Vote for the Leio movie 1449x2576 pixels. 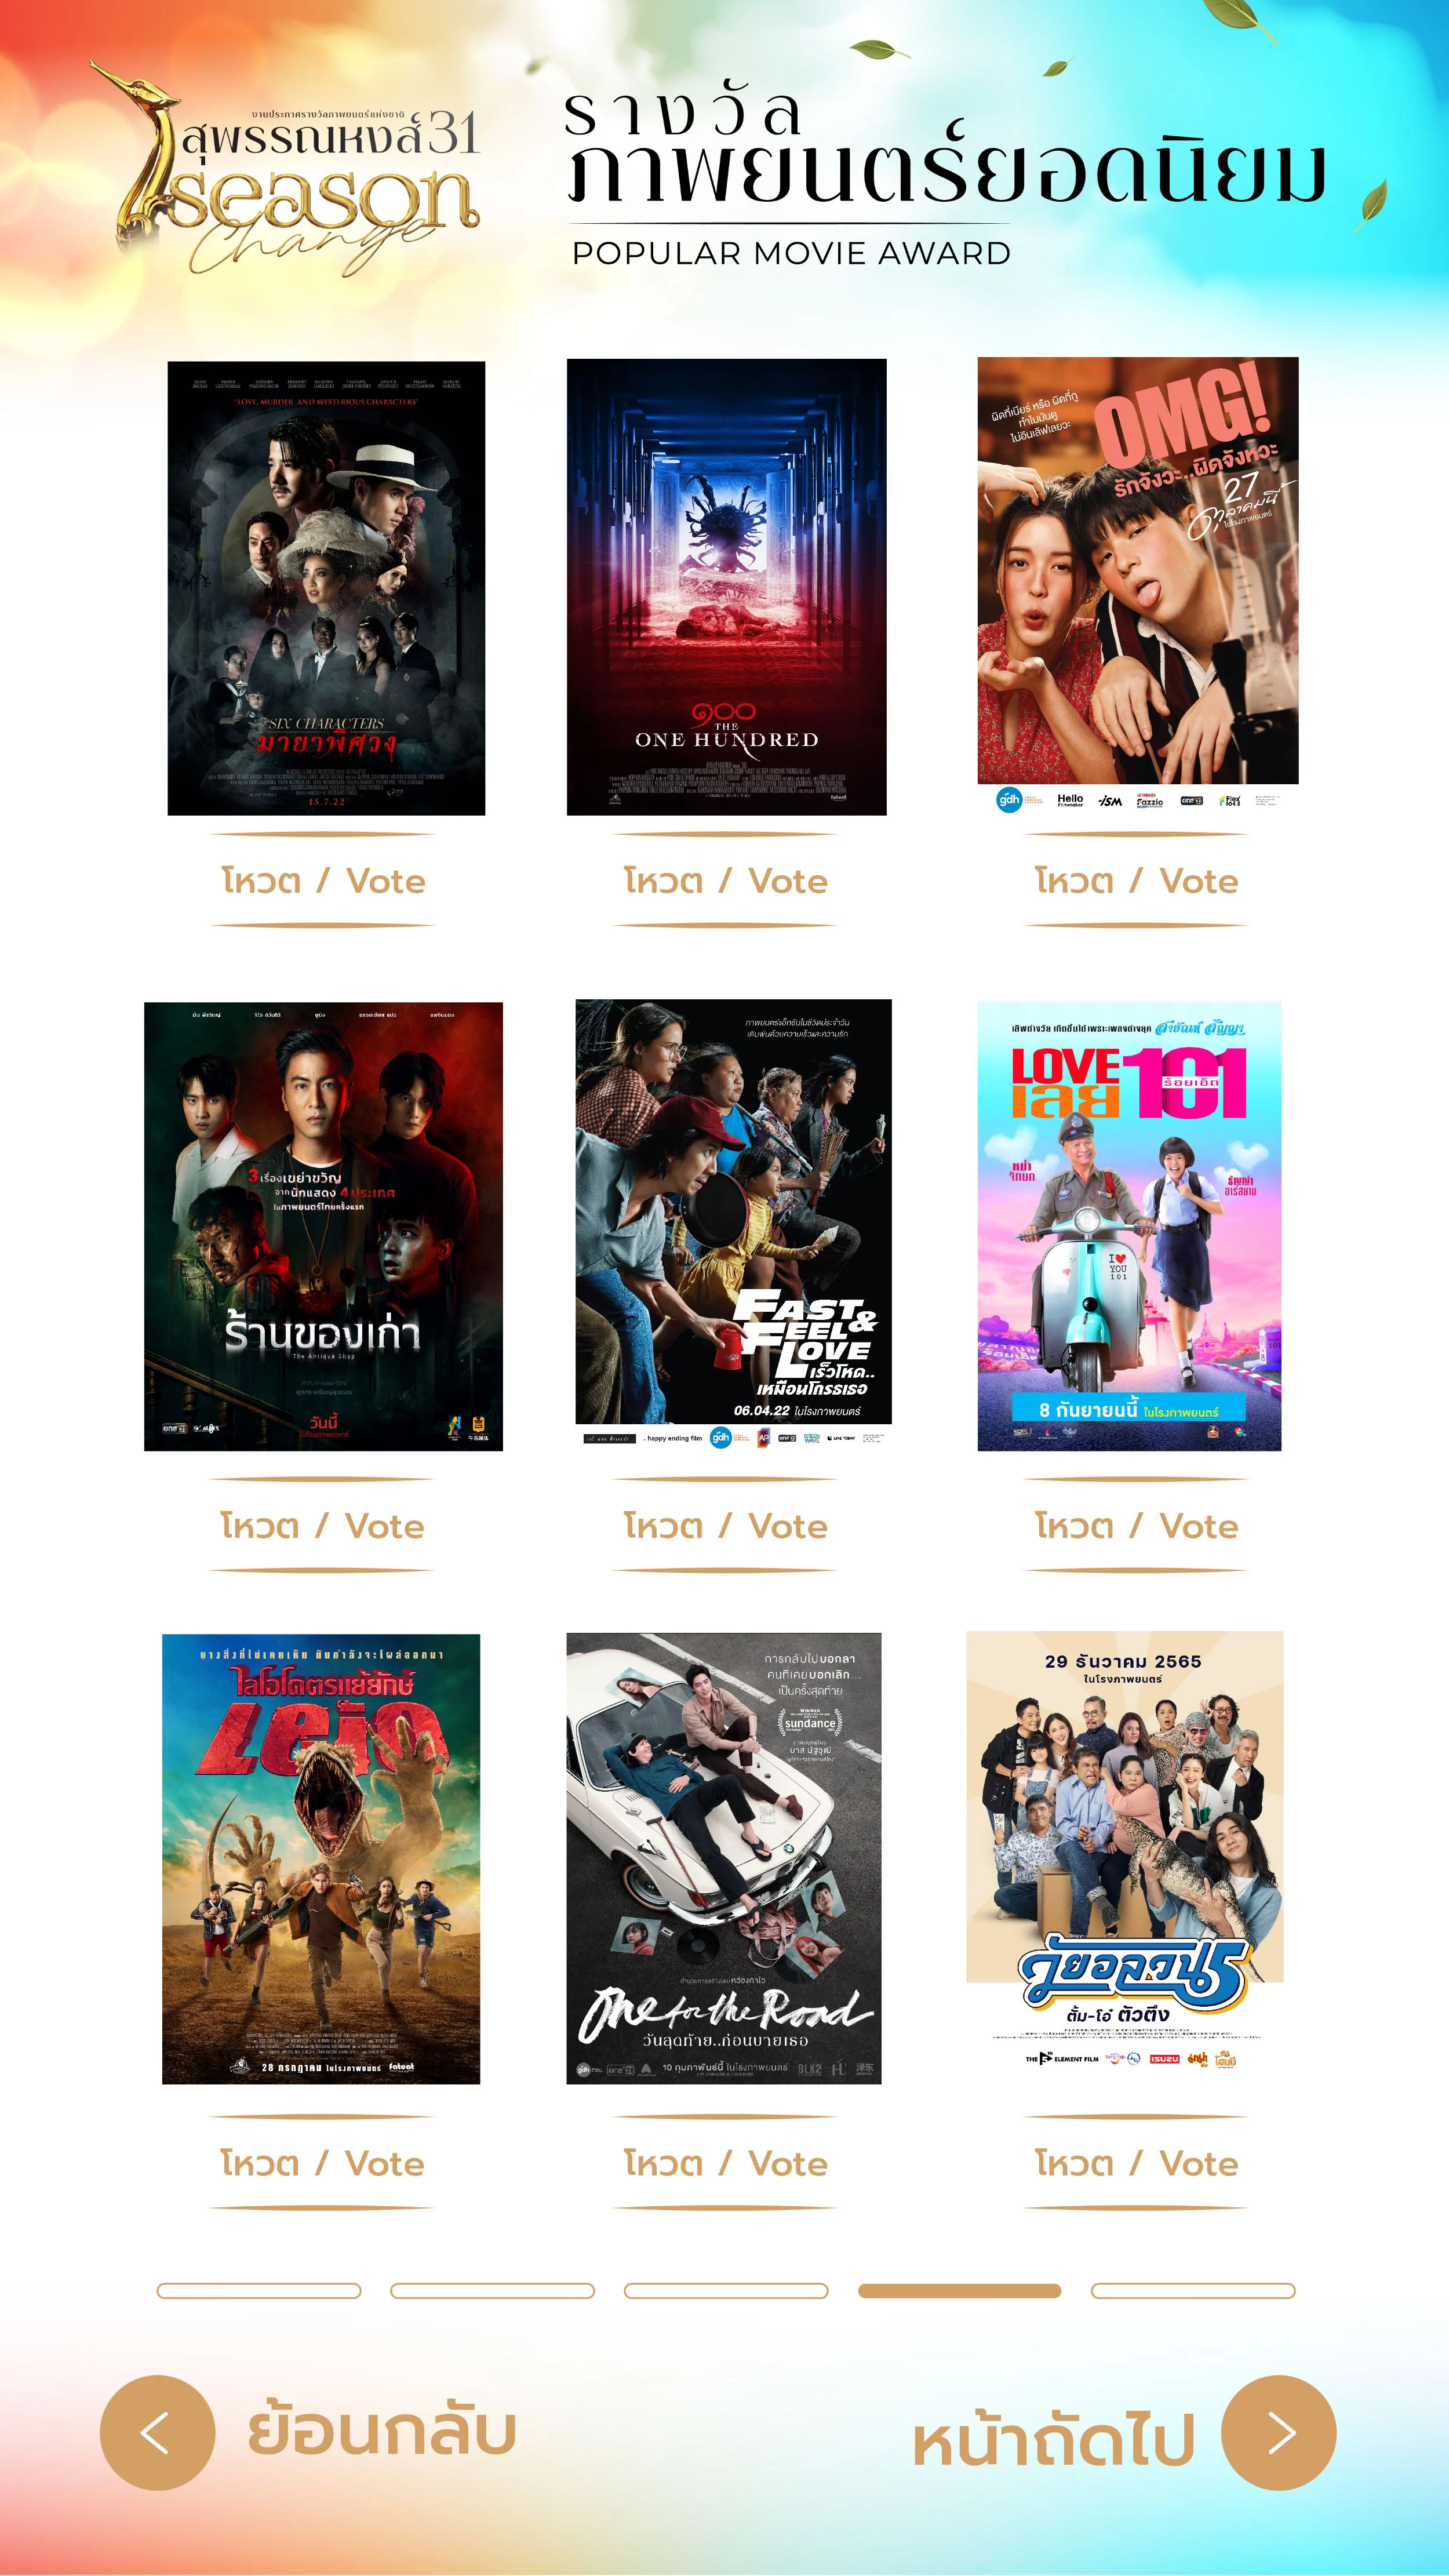click(x=322, y=2163)
